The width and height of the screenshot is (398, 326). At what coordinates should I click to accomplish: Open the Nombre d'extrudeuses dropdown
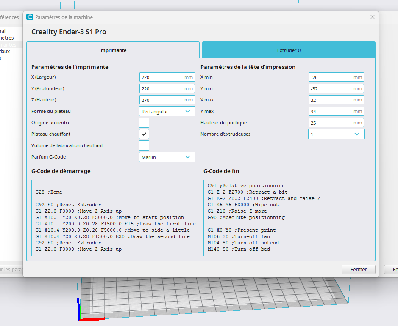click(336, 134)
